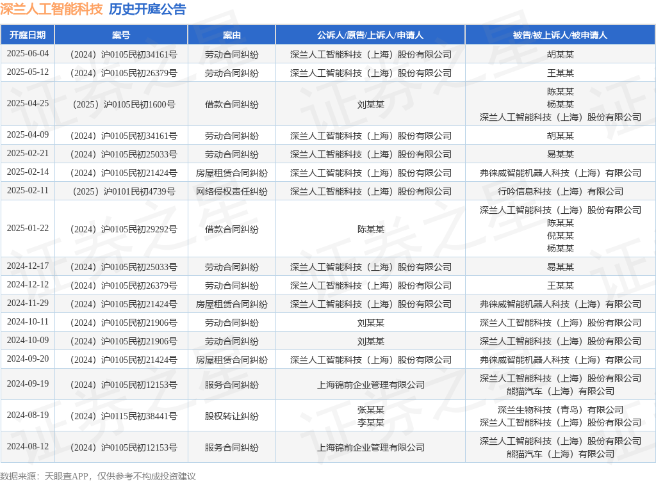656x482 pixels.
Task: Click the 深兰人工智能科技 title text
Action: click(x=51, y=9)
